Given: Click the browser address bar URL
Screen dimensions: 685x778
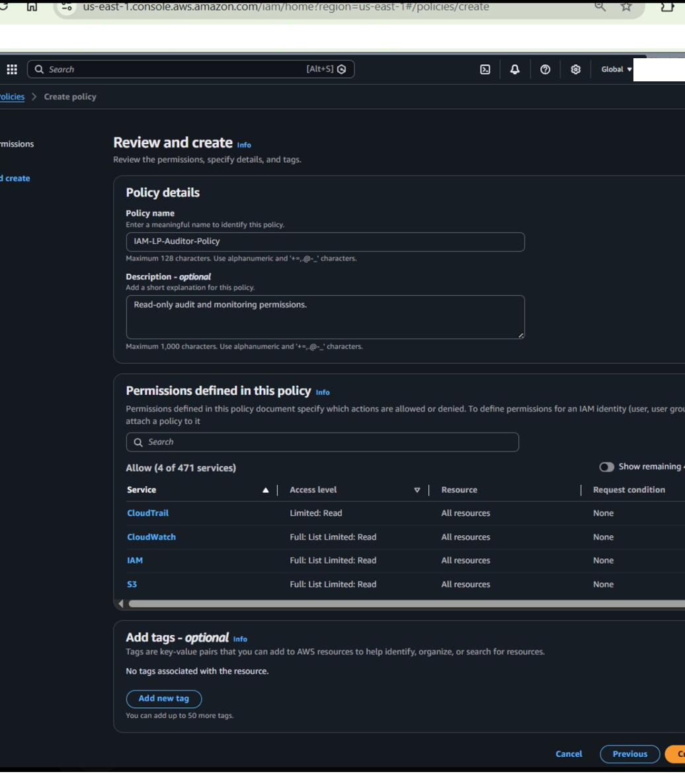Looking at the screenshot, I should pos(286,7).
